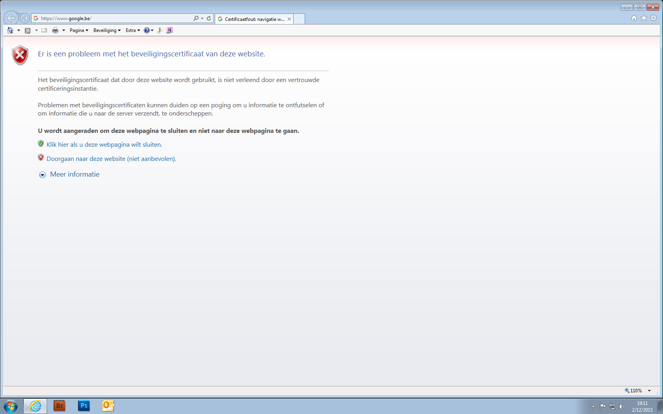The width and height of the screenshot is (663, 414).
Task: Open the Print options dropdown arrow
Action: pyautogui.click(x=64, y=30)
